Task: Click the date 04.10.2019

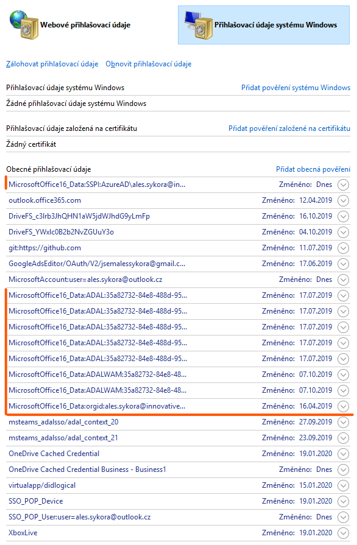Action: click(x=316, y=232)
